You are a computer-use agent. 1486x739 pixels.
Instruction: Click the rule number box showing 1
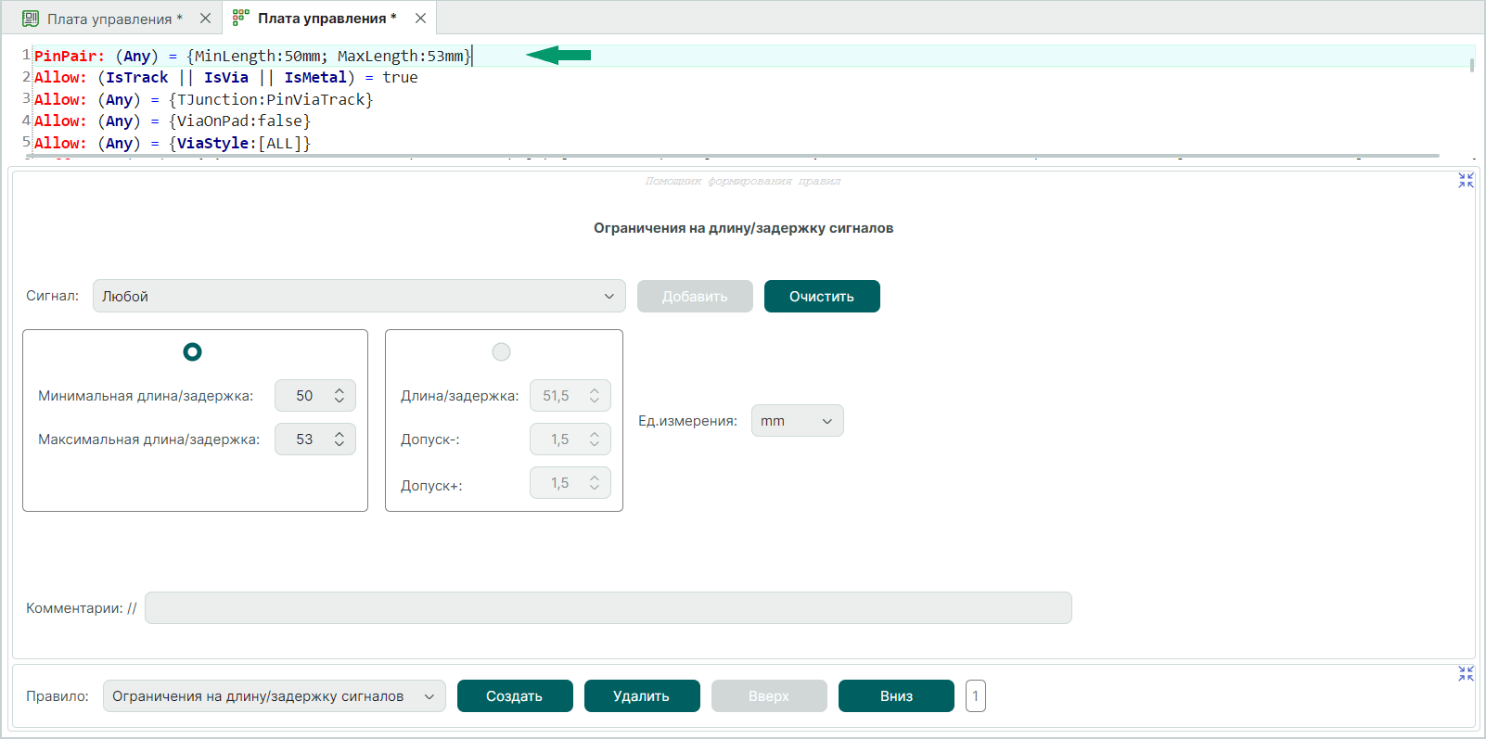click(976, 696)
